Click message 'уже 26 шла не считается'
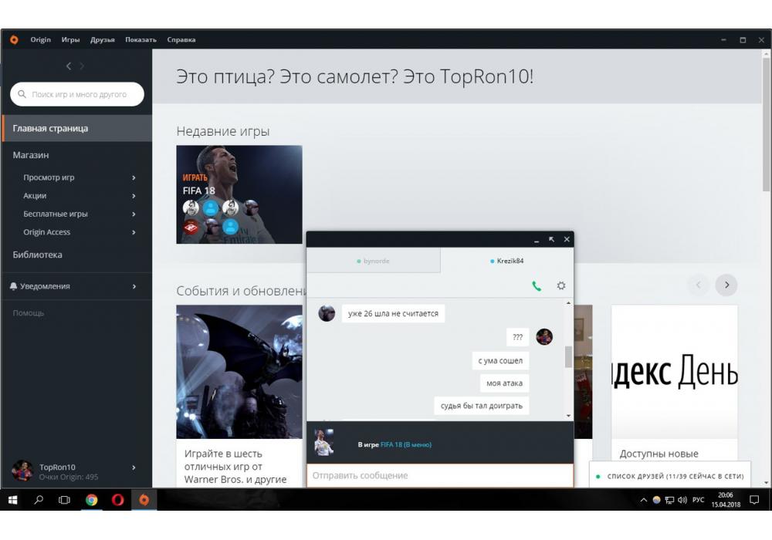 393,313
